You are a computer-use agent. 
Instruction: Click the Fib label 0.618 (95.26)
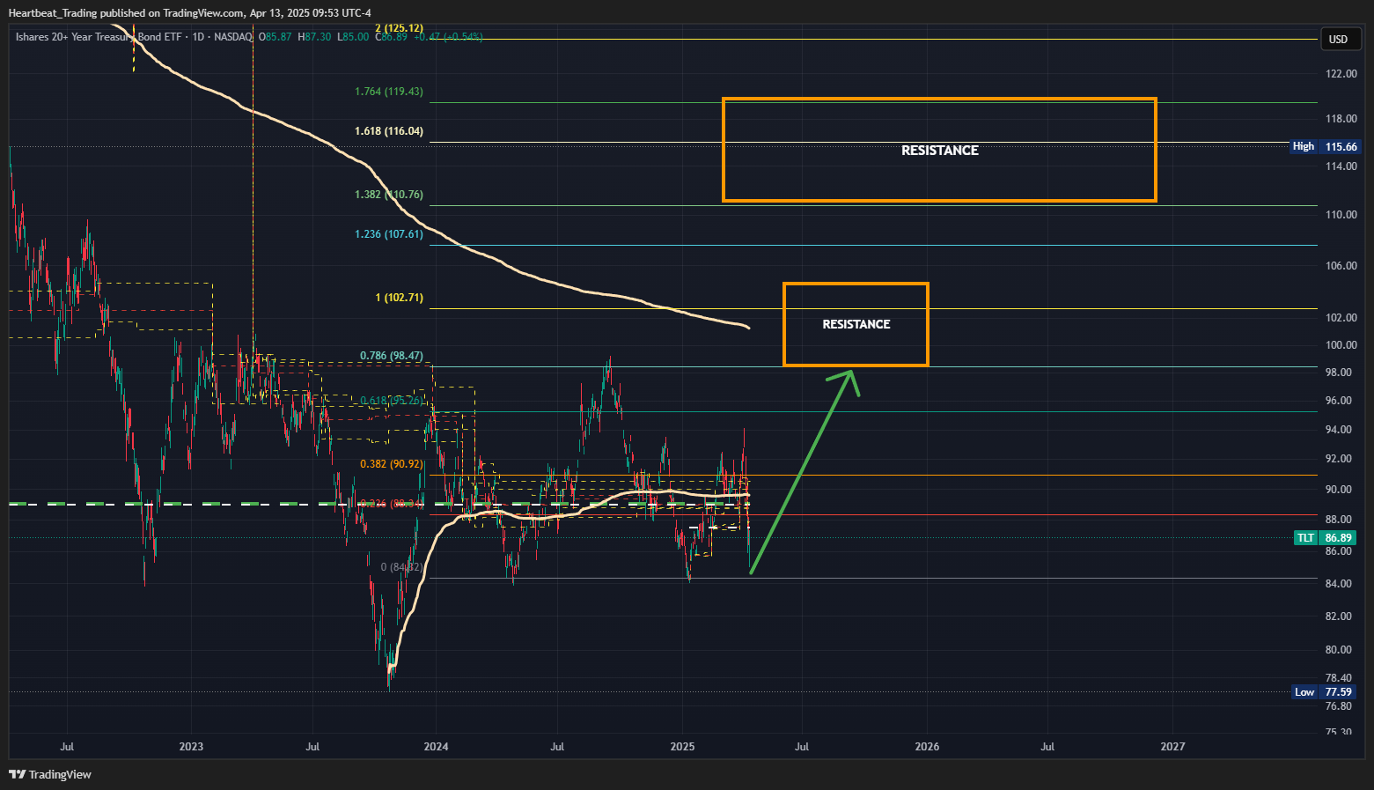pos(391,401)
